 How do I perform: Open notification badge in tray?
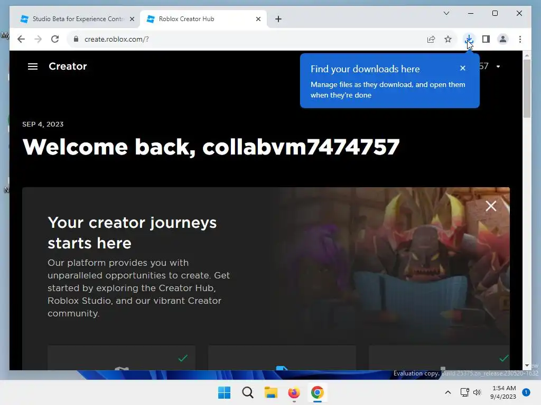point(526,392)
